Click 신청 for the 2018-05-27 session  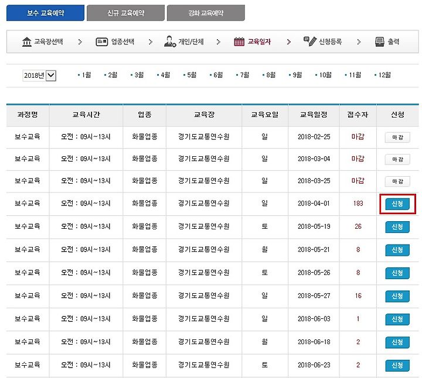coord(397,296)
